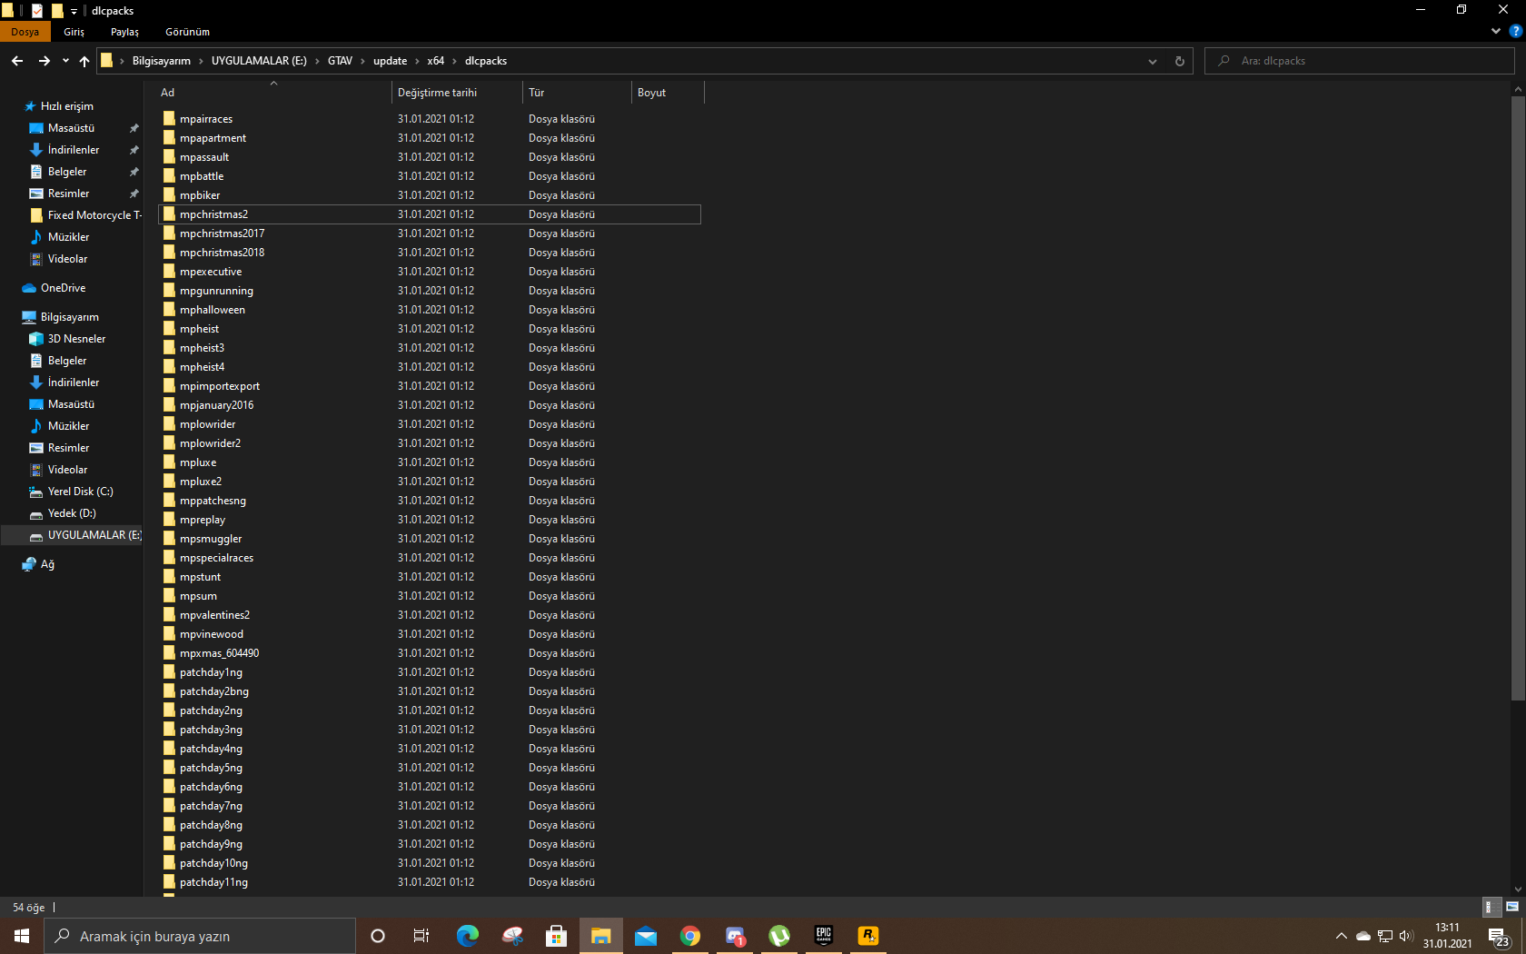Sort files by Ad column
This screenshot has height=954, width=1526.
click(x=273, y=93)
